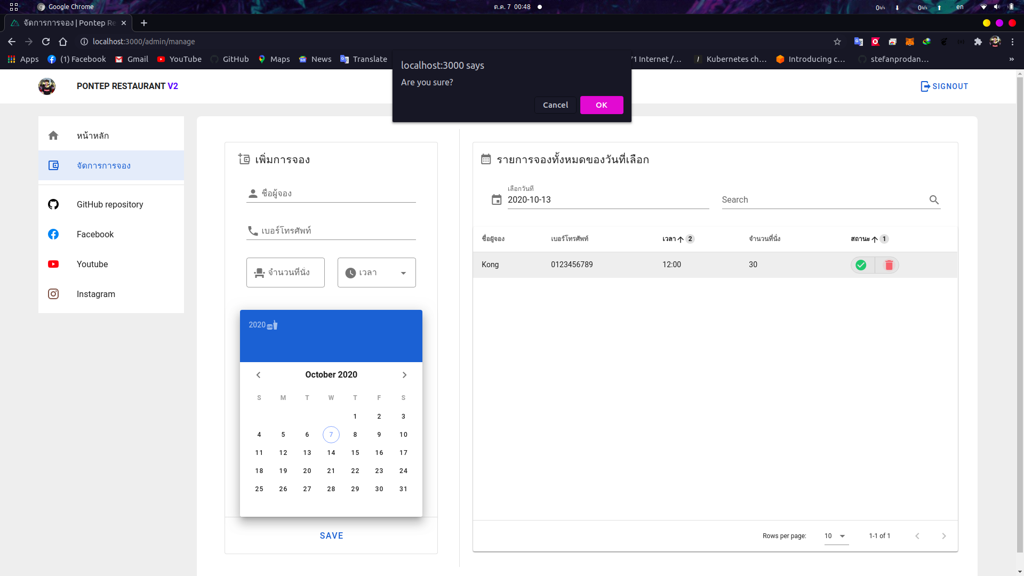Select จัดการการจอง menu item in sidebar
1024x576 pixels.
point(103,165)
